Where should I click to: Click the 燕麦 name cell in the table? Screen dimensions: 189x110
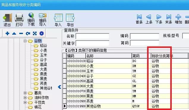pos(109,91)
